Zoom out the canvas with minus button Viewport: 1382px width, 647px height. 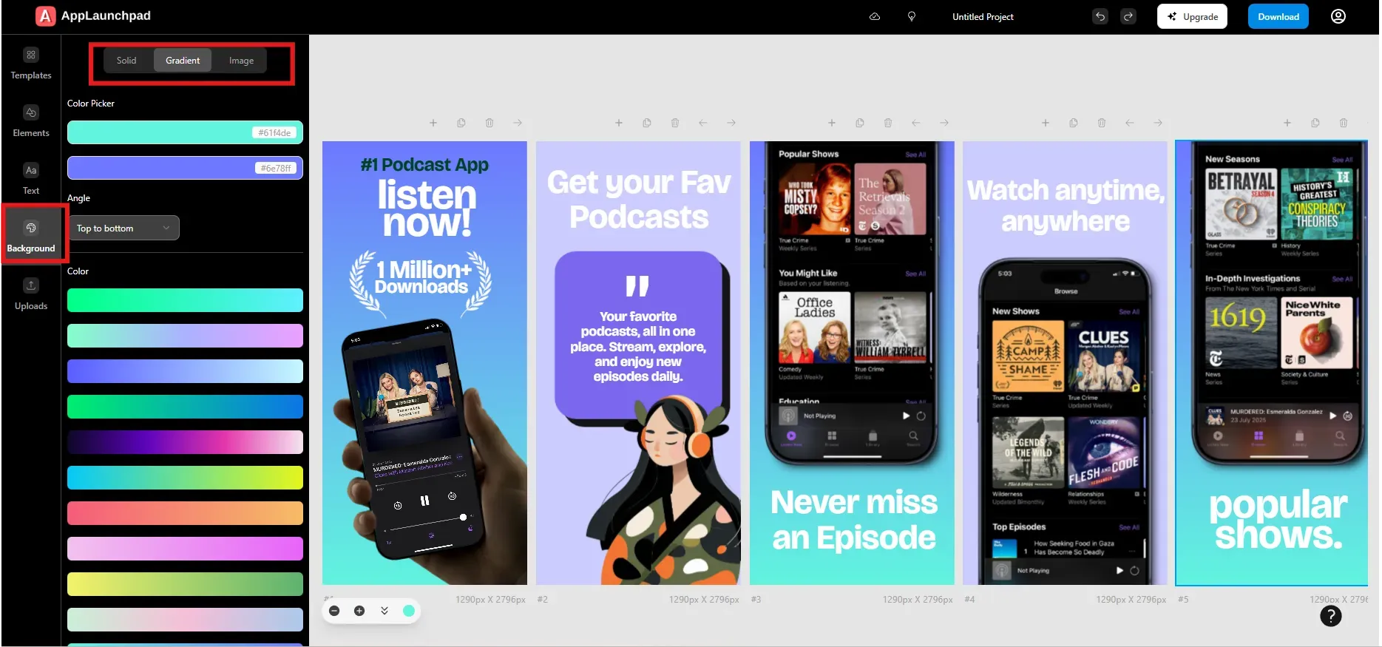coord(334,611)
